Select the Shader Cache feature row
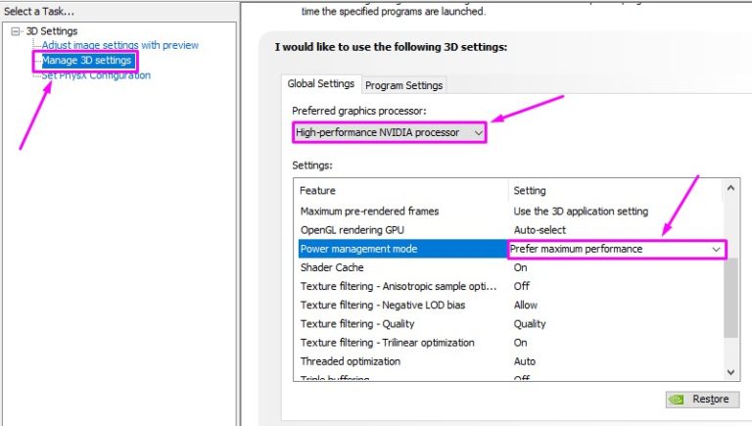 (332, 267)
